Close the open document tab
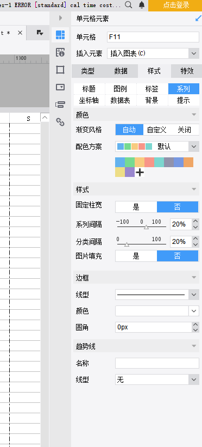The image size is (202, 447). pyautogui.click(x=20, y=33)
